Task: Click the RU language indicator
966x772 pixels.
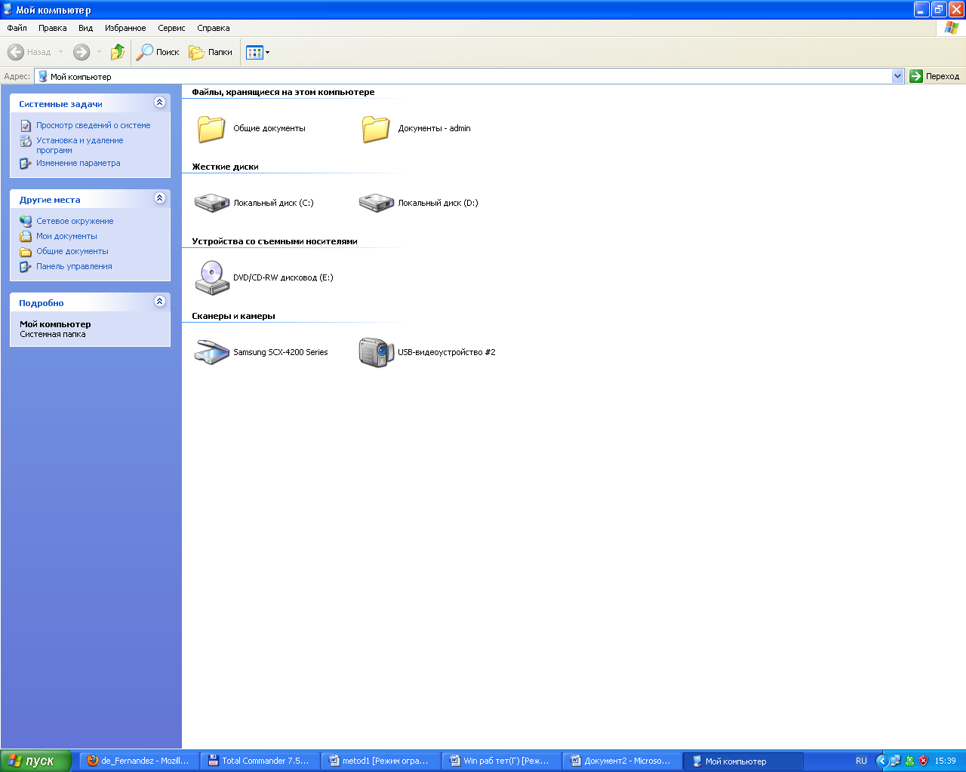Action: pos(861,761)
